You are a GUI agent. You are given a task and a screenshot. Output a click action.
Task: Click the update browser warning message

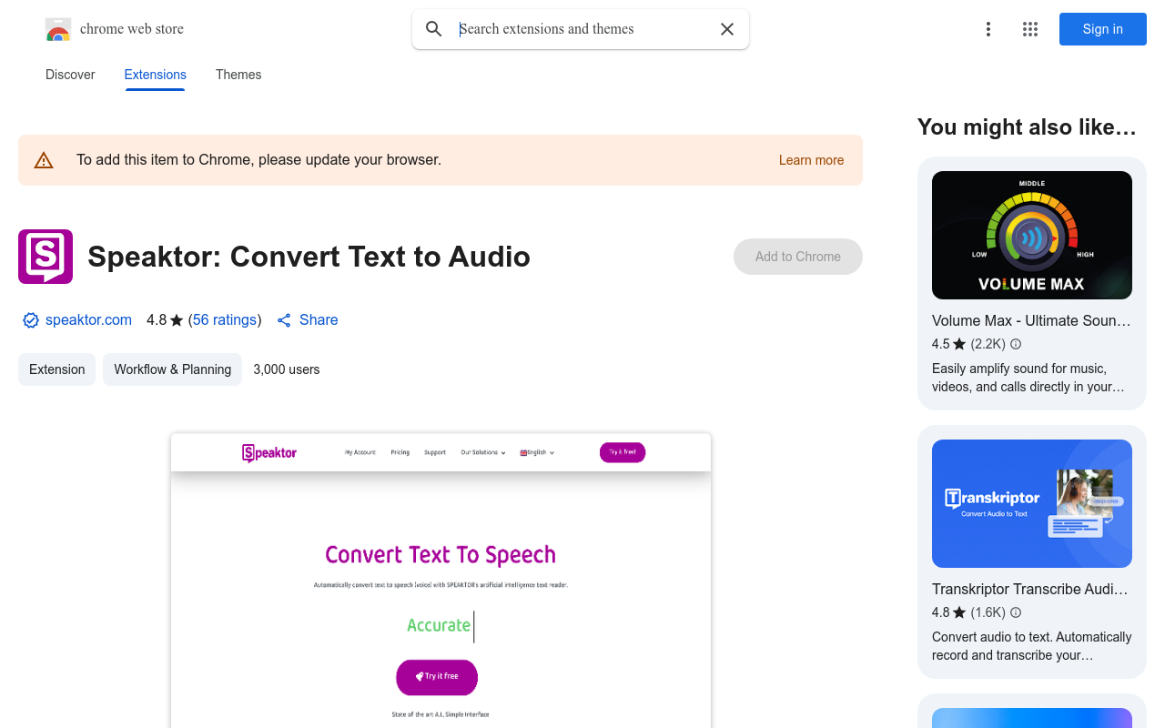258,160
